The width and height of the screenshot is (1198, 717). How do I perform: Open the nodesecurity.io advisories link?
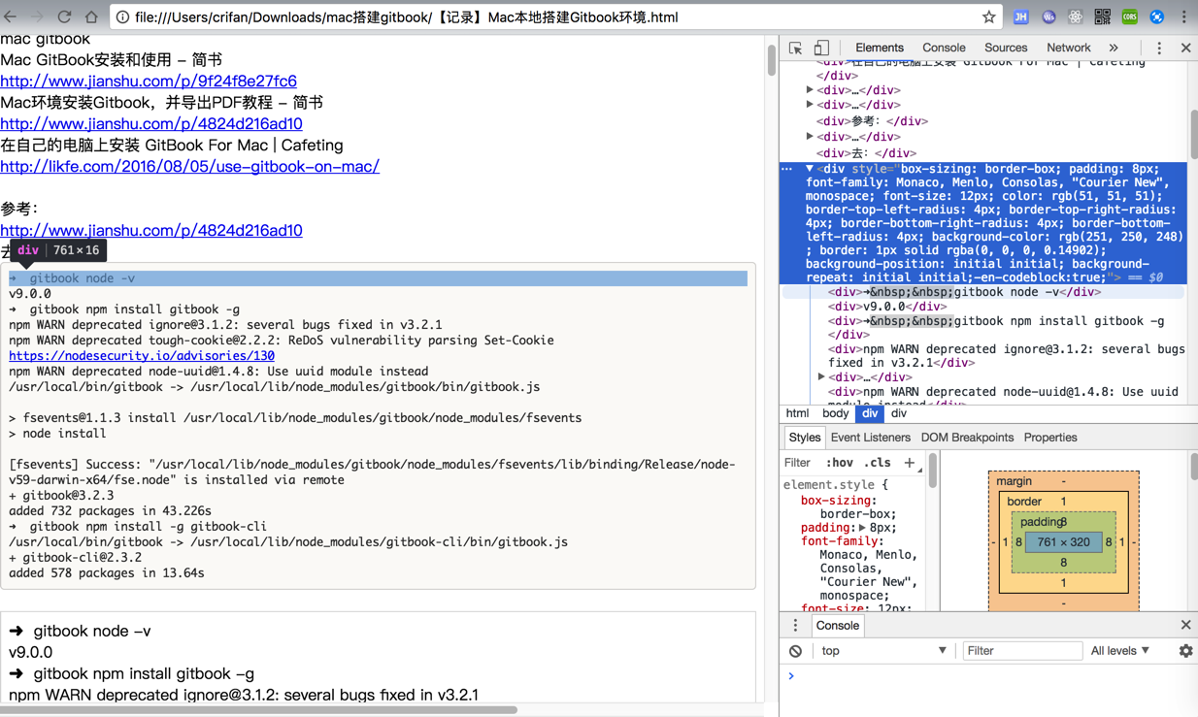[142, 356]
